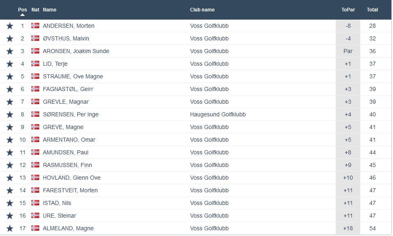Toggle favorite star for AMUNDSEN, Paul
This screenshot has width=393, height=236.
pyautogui.click(x=10, y=152)
